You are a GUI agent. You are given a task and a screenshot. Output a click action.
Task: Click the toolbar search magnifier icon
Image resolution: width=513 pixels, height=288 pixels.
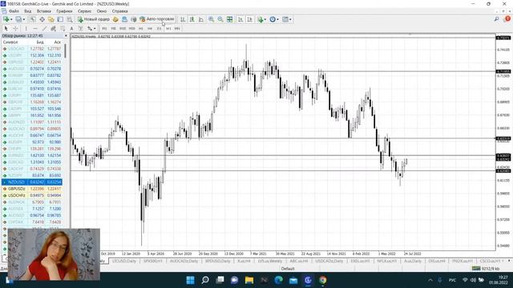click(497, 19)
